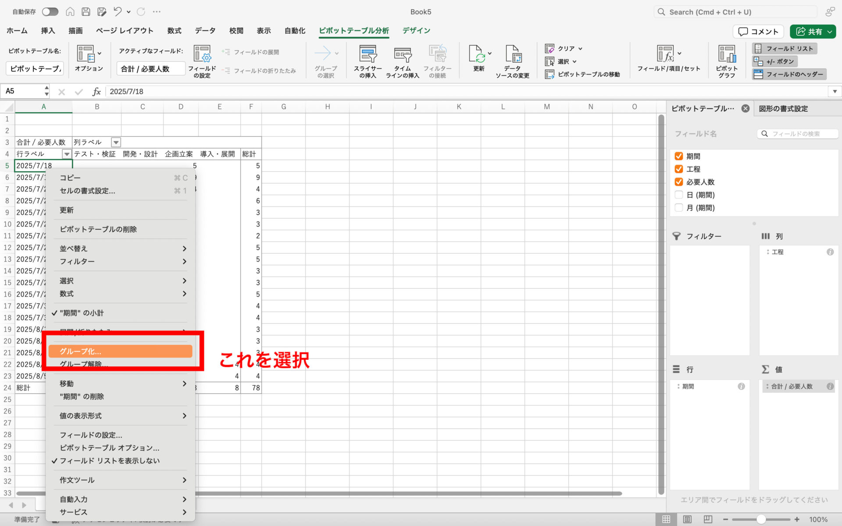
Task: Click the ピボットテーブルの移動 icon
Action: click(549, 75)
